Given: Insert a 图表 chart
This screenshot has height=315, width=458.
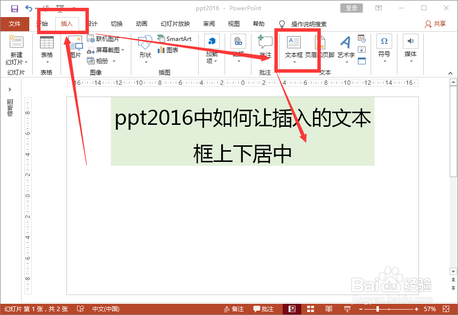Looking at the screenshot, I should pyautogui.click(x=168, y=50).
